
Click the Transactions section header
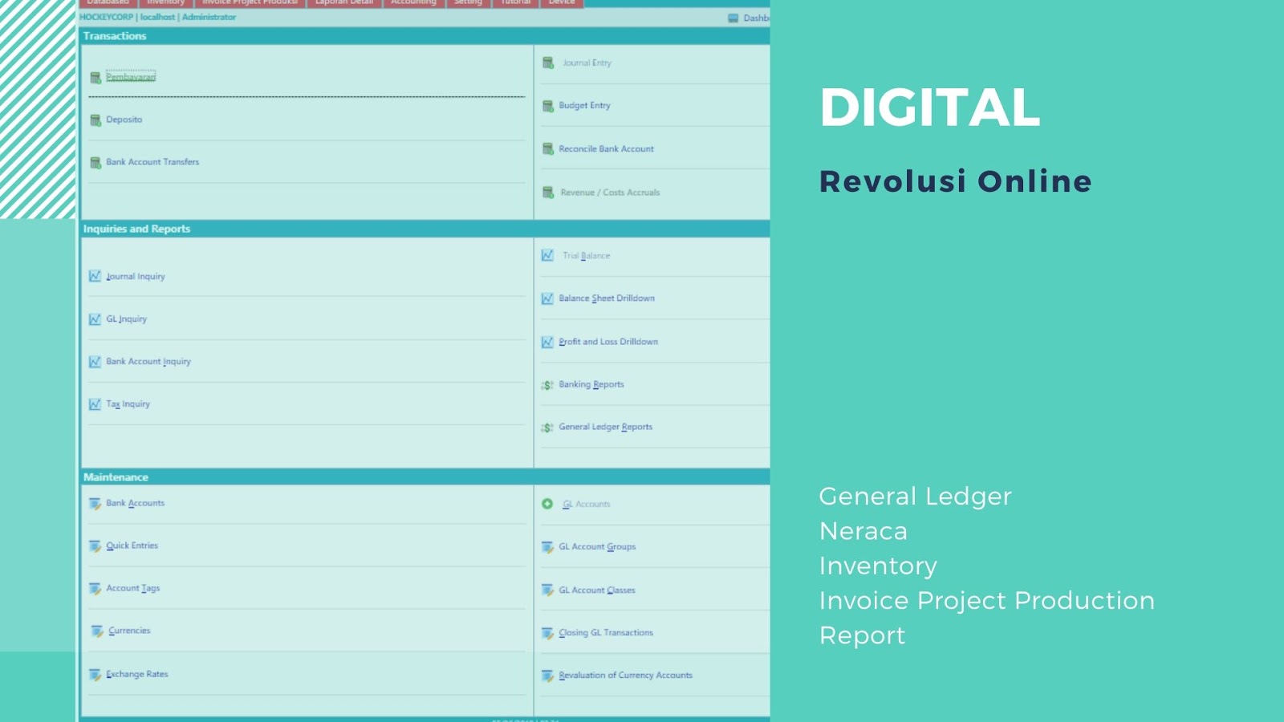point(115,36)
